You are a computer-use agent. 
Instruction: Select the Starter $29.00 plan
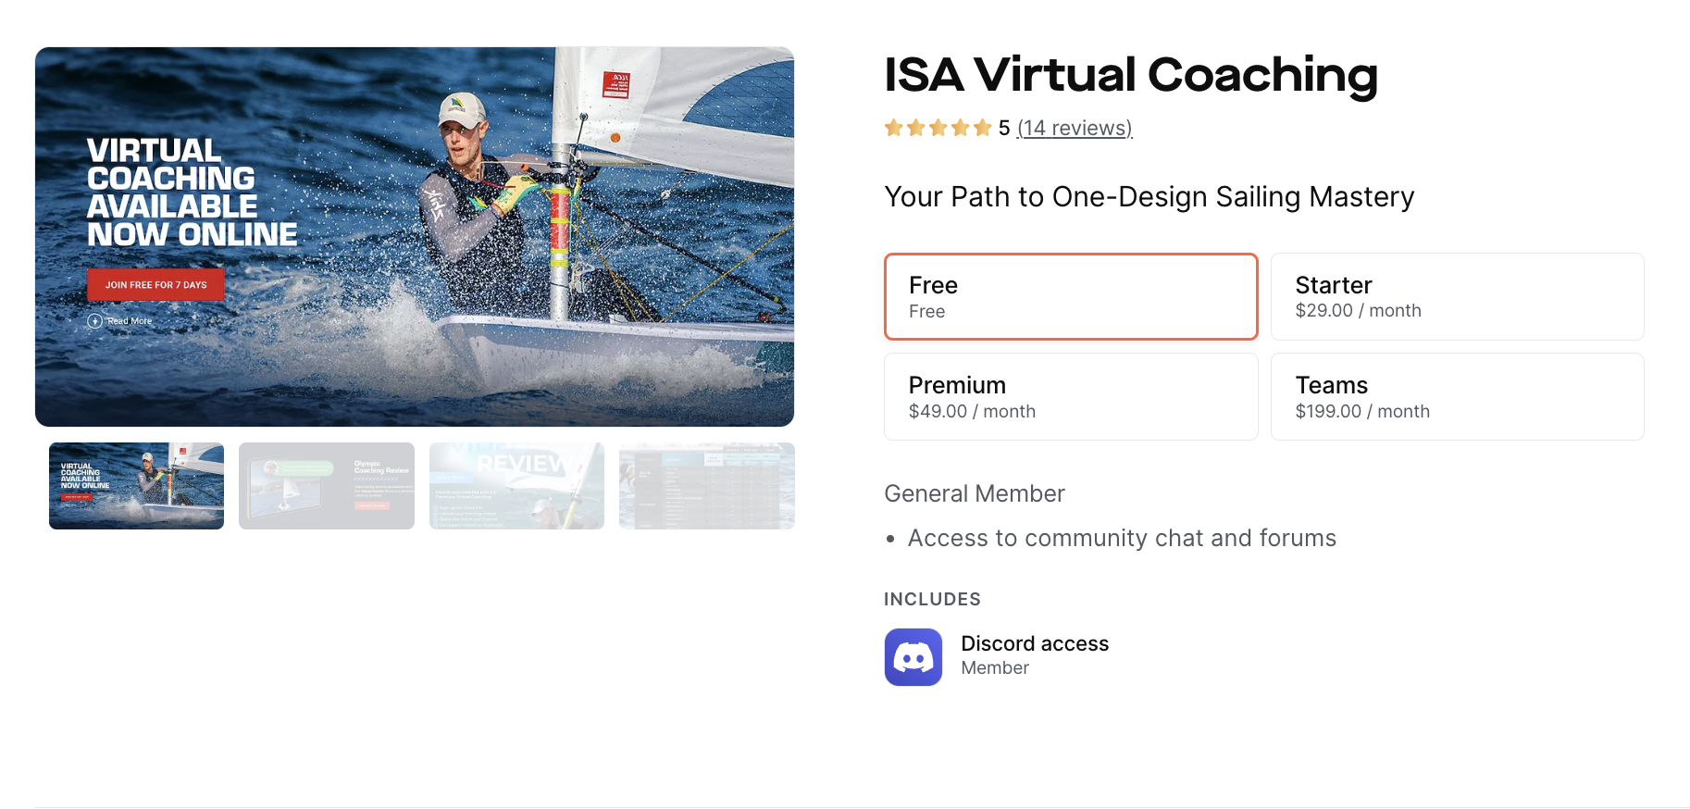[1457, 296]
